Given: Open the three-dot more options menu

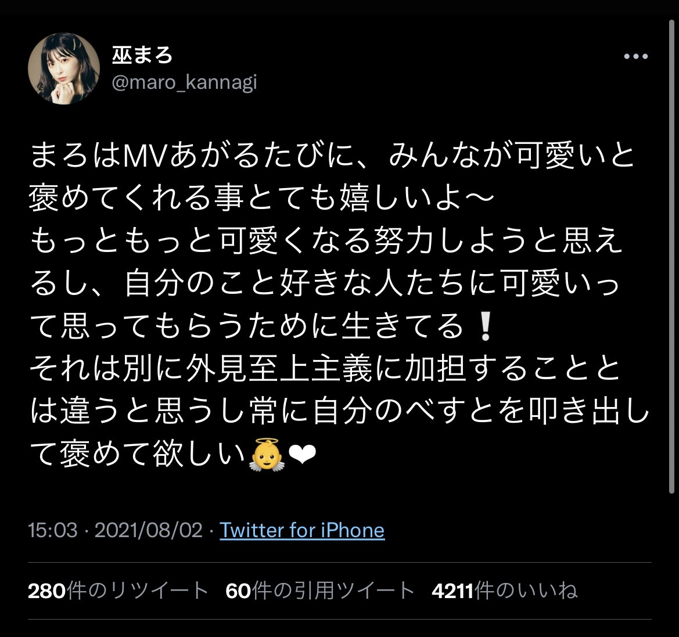Looking at the screenshot, I should click(x=635, y=56).
